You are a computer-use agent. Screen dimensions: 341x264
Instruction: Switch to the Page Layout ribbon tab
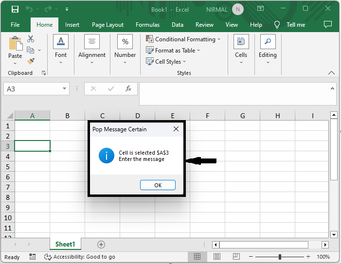click(108, 25)
